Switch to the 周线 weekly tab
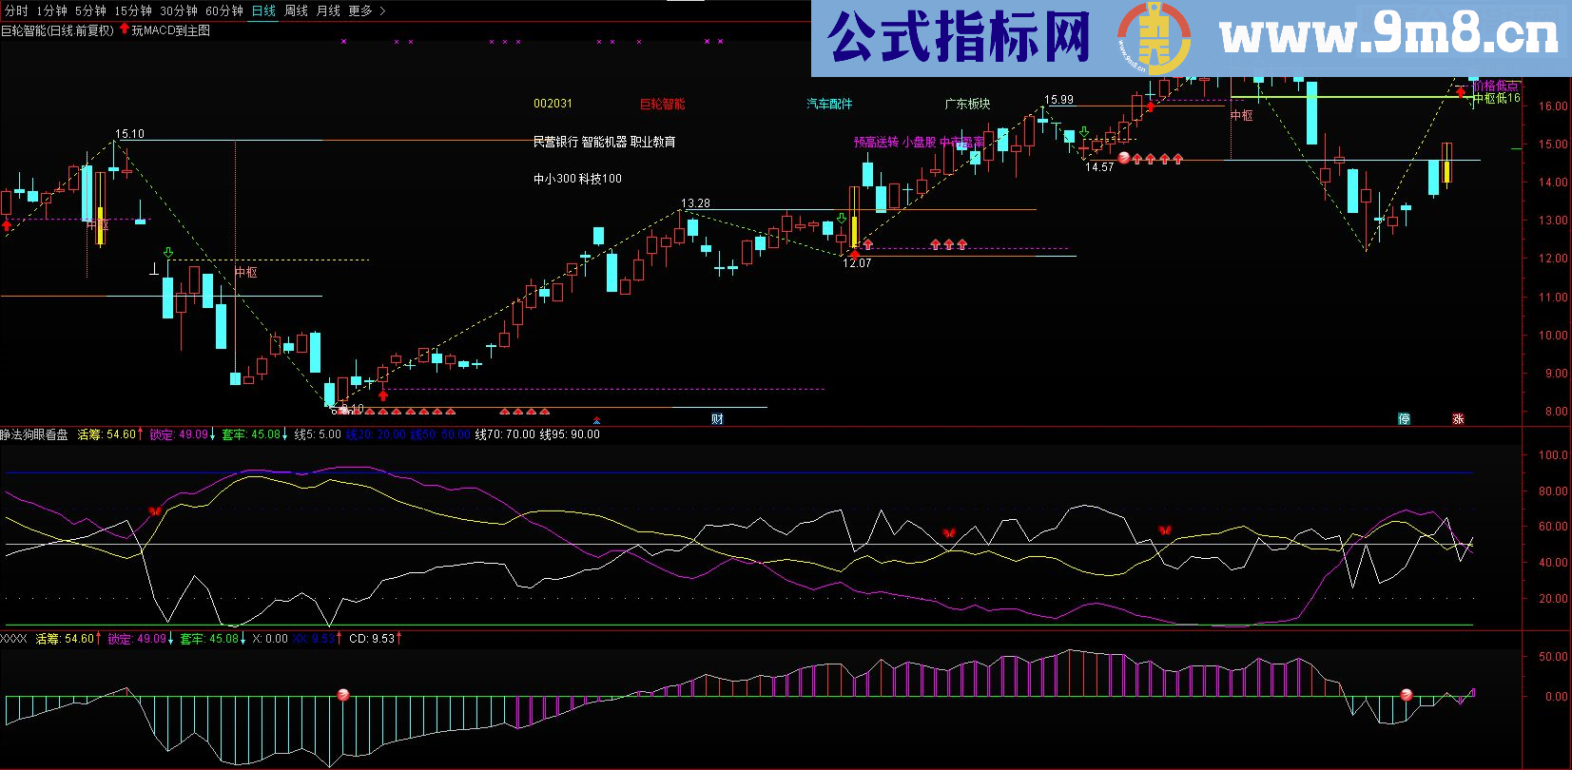Image resolution: width=1572 pixels, height=770 pixels. (296, 10)
